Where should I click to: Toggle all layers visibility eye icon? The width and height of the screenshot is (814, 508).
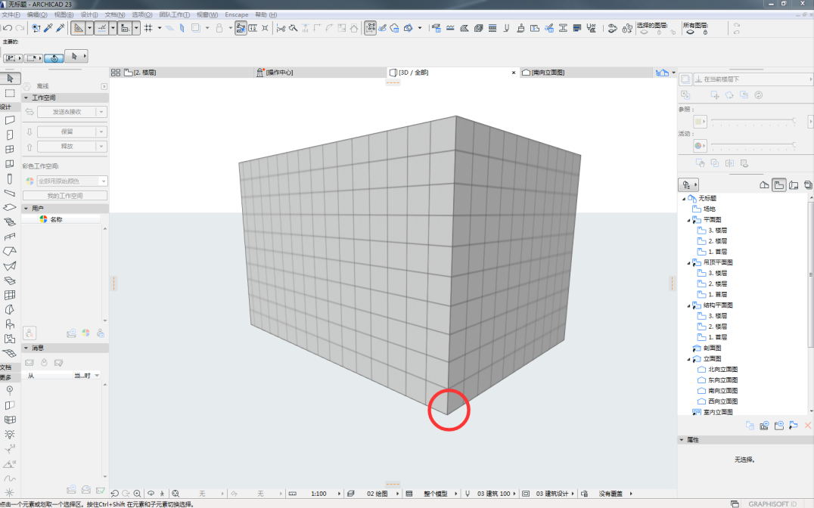point(690,33)
